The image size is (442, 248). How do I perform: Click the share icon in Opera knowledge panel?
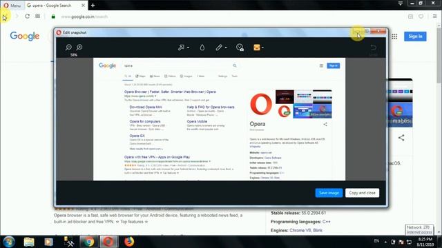tap(401, 138)
